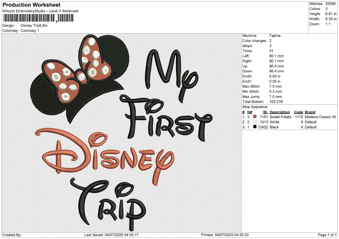The image size is (339, 239).
Task: Select the White thread color swatch
Action: tap(255, 122)
